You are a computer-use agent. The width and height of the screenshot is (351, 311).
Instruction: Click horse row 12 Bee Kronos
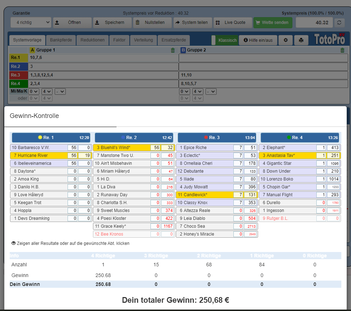tap(134, 234)
